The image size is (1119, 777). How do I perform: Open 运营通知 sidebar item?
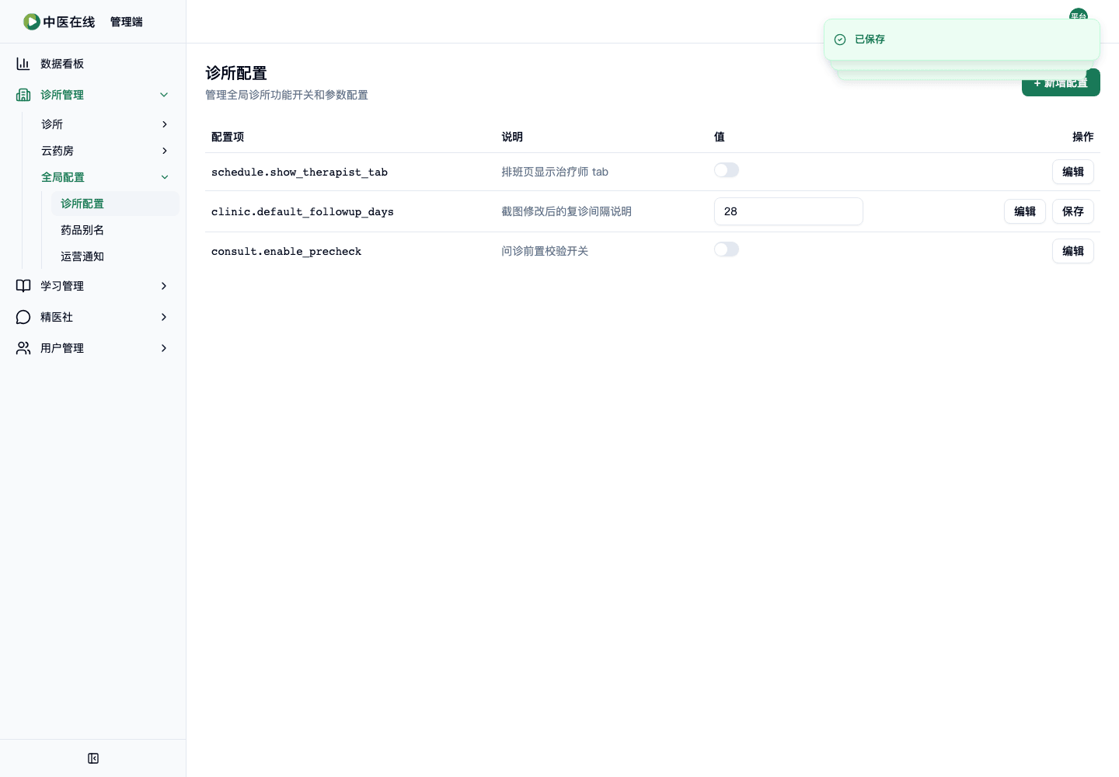point(115,256)
